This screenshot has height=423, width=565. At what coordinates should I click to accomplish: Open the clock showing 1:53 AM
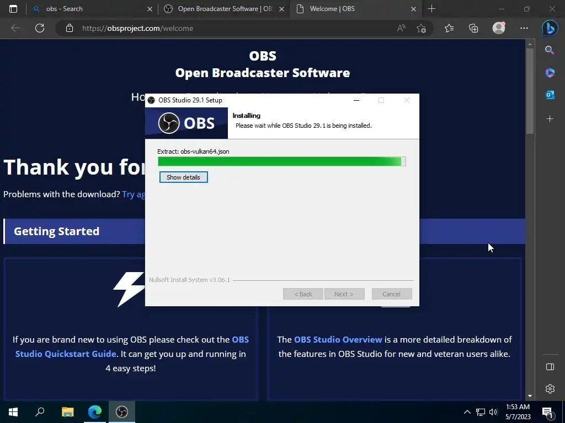point(518,412)
